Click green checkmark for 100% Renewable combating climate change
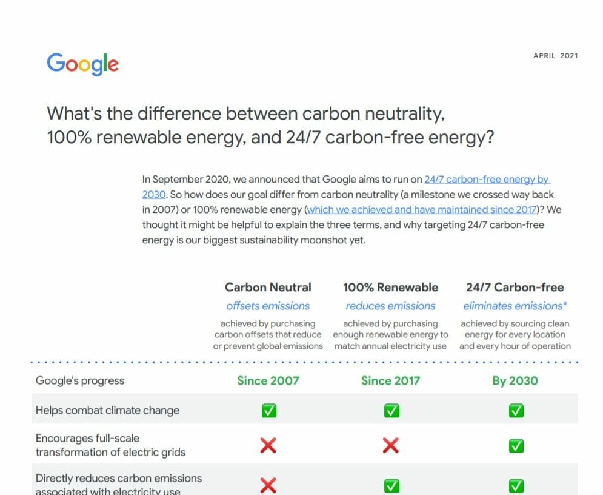 [x=391, y=411]
